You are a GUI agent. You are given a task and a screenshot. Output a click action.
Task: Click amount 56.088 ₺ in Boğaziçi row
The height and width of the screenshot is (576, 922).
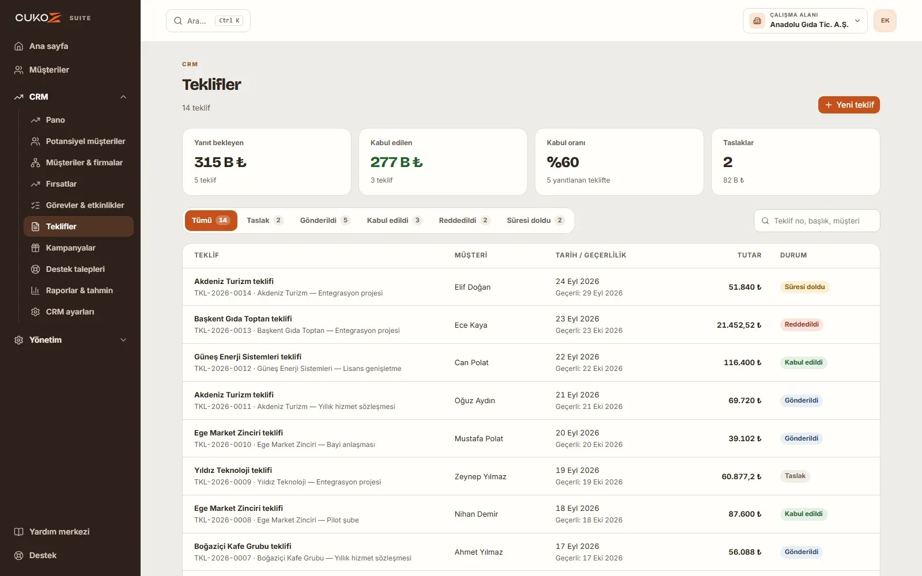[x=745, y=552]
